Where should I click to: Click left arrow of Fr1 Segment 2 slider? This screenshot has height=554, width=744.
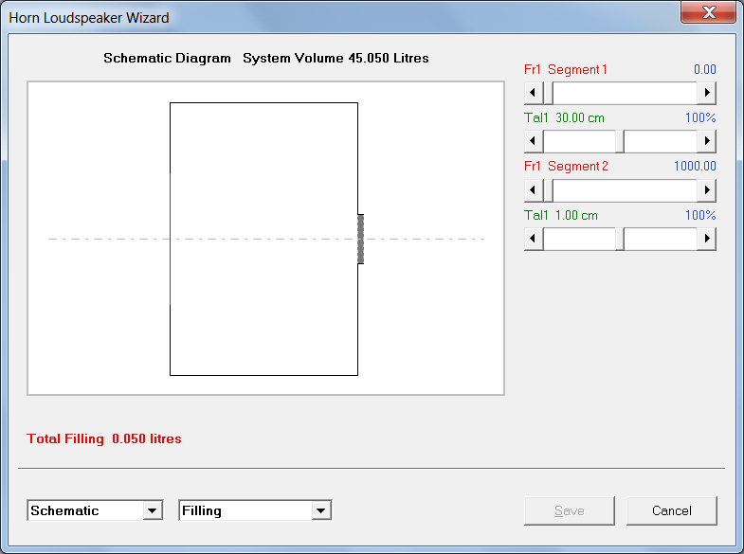tap(534, 190)
